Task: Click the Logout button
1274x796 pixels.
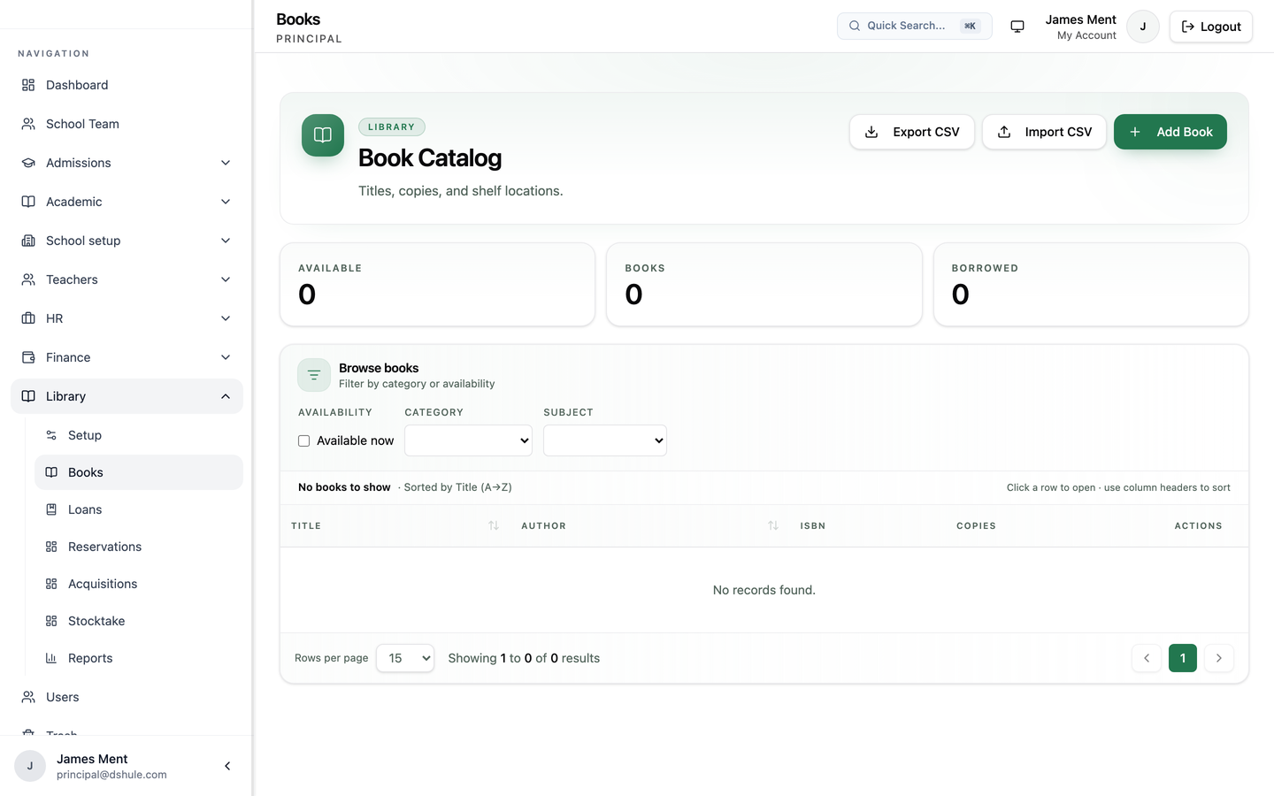Action: coord(1211,27)
